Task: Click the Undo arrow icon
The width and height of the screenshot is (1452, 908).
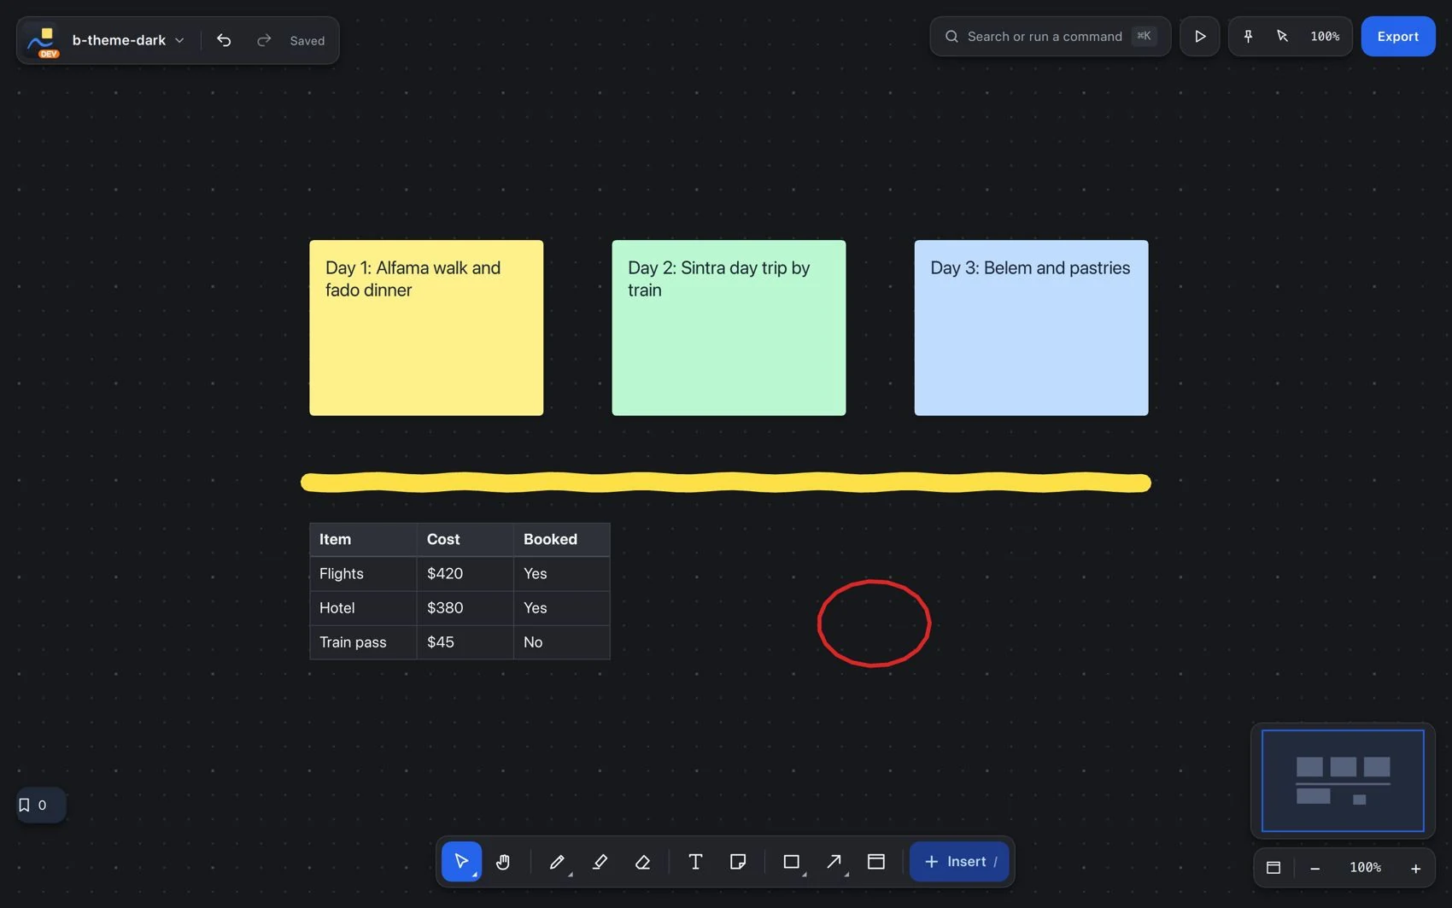Action: tap(224, 40)
